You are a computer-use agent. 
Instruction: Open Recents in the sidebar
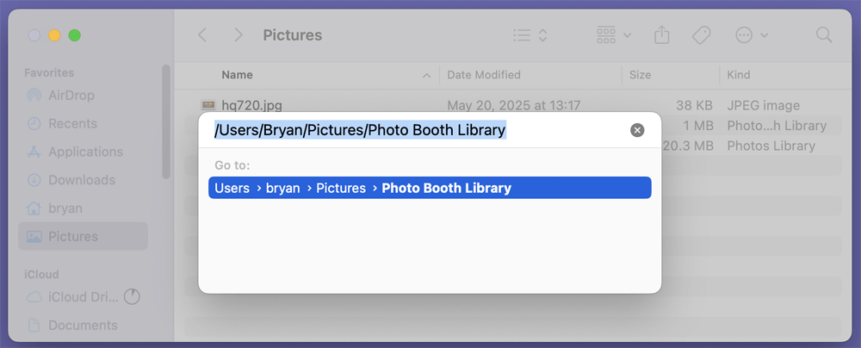[x=61, y=123]
